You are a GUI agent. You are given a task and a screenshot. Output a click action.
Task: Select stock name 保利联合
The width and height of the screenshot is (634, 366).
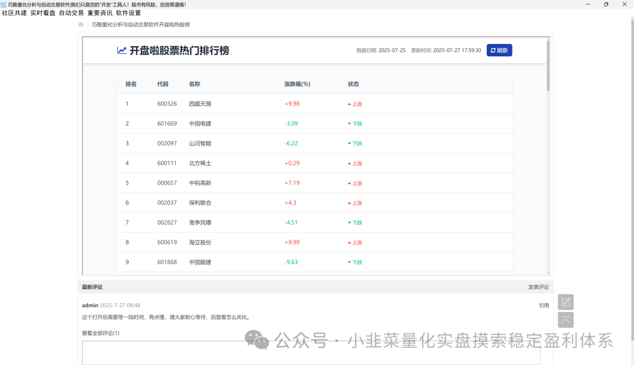[x=200, y=203]
